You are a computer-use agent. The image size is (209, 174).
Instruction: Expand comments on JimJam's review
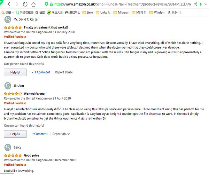click(40, 134)
